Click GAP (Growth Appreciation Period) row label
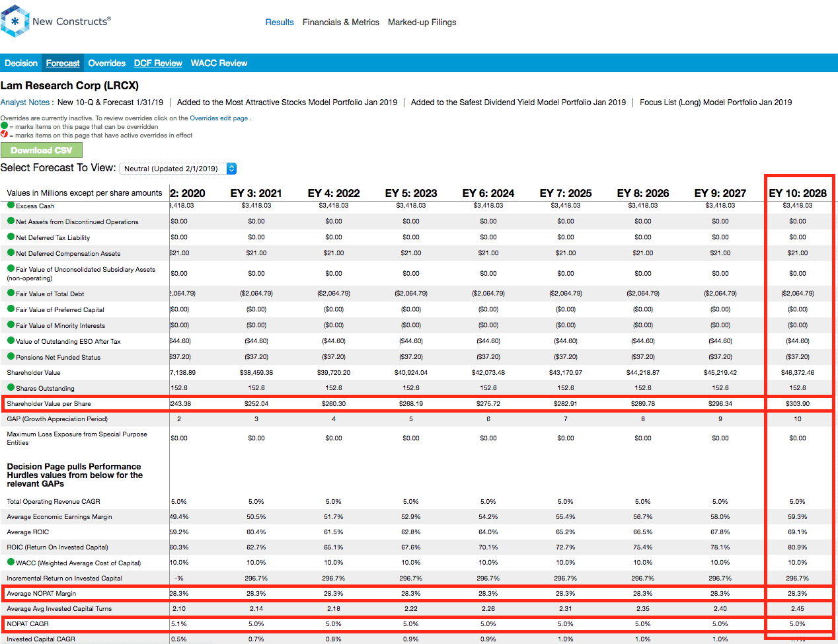This screenshot has height=644, width=838. (x=57, y=419)
